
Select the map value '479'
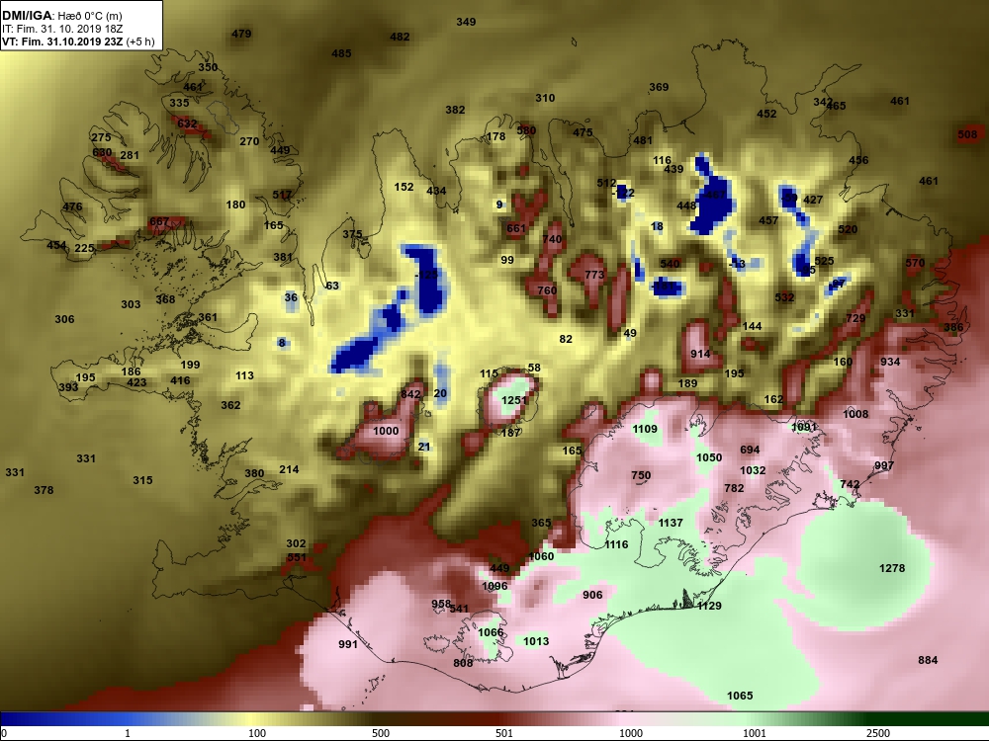point(241,34)
